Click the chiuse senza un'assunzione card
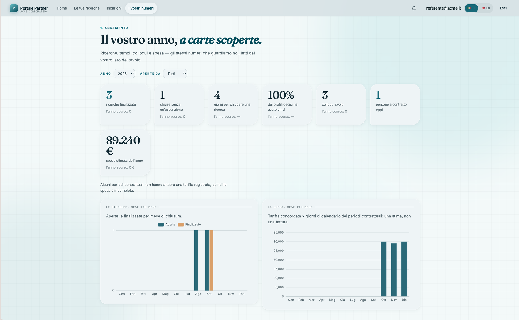519x320 pixels. pos(179,104)
